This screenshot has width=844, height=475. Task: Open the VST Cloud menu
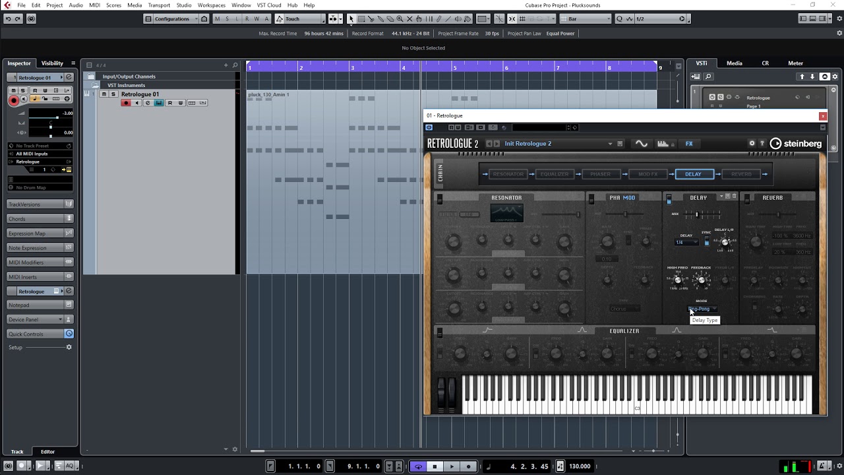pyautogui.click(x=269, y=5)
